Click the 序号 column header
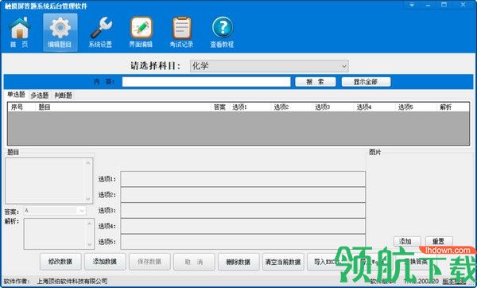The height and width of the screenshot is (288, 477). pos(21,107)
